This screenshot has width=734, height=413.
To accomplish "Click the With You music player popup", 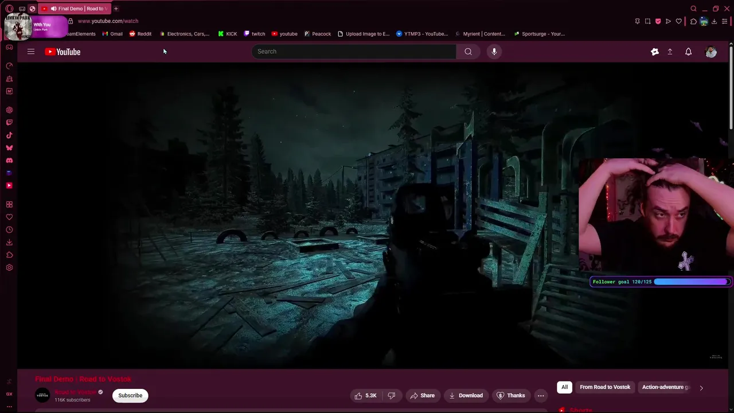I will click(x=35, y=26).
